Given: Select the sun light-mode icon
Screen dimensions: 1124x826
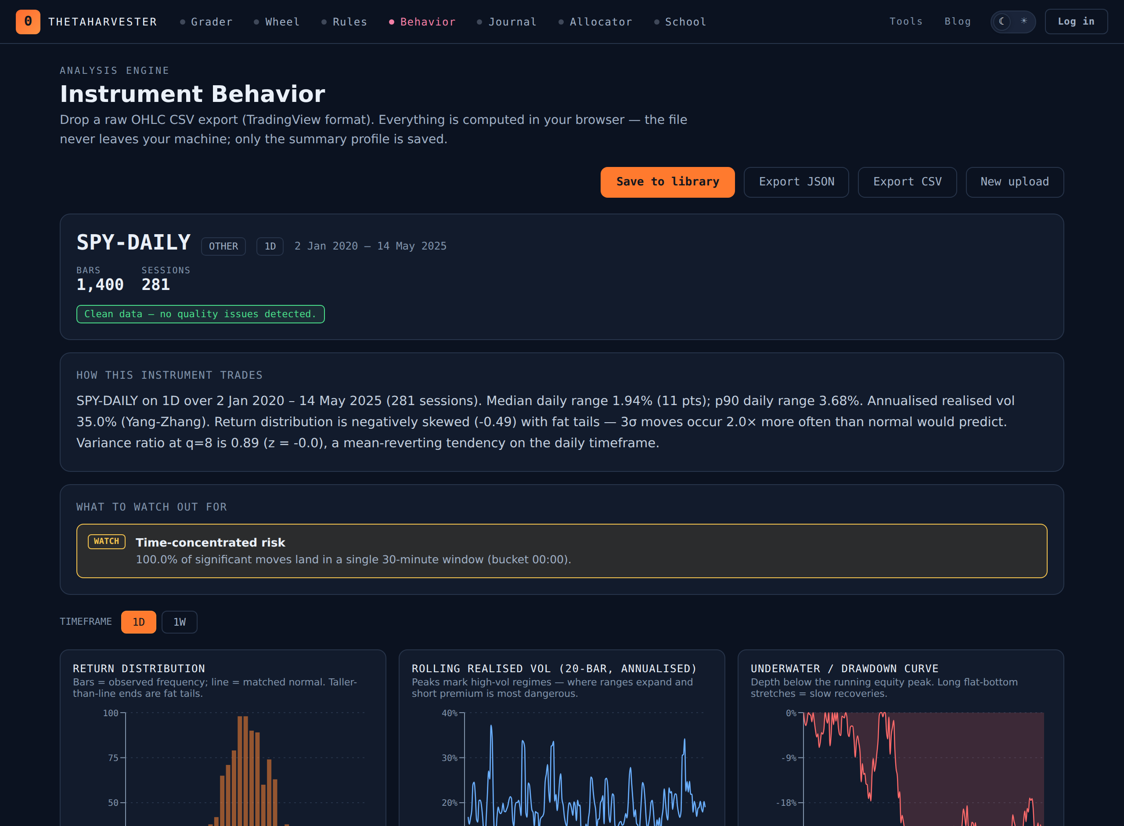Looking at the screenshot, I should pos(1023,22).
